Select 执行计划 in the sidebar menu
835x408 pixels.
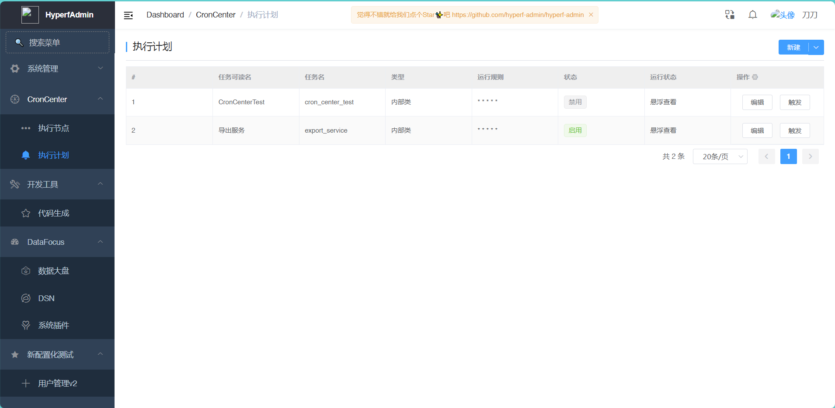pyautogui.click(x=53, y=155)
